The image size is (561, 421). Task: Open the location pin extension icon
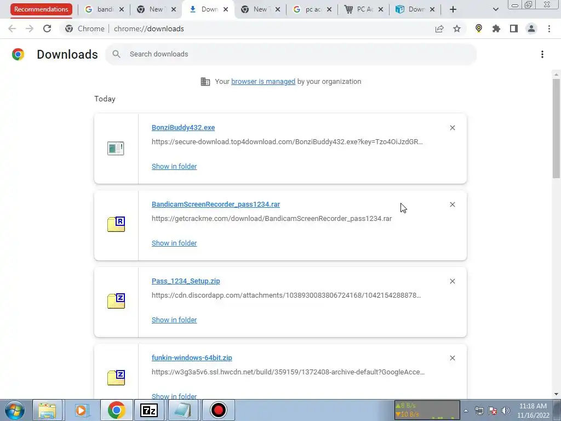pyautogui.click(x=479, y=29)
